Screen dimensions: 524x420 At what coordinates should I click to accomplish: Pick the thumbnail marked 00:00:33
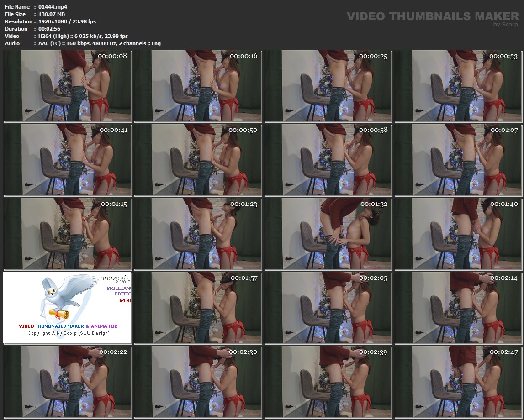(x=458, y=86)
